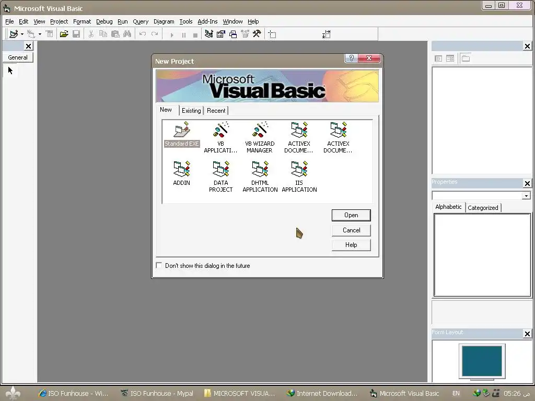Open the Object Browser toolbar icon

pos(245,34)
